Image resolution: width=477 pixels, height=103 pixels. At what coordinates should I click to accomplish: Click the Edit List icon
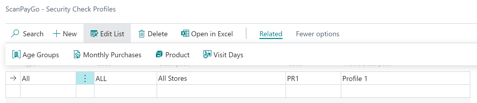tap(94, 33)
